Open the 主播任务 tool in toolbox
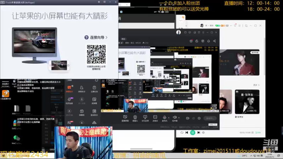283x159 pixels. (94, 89)
